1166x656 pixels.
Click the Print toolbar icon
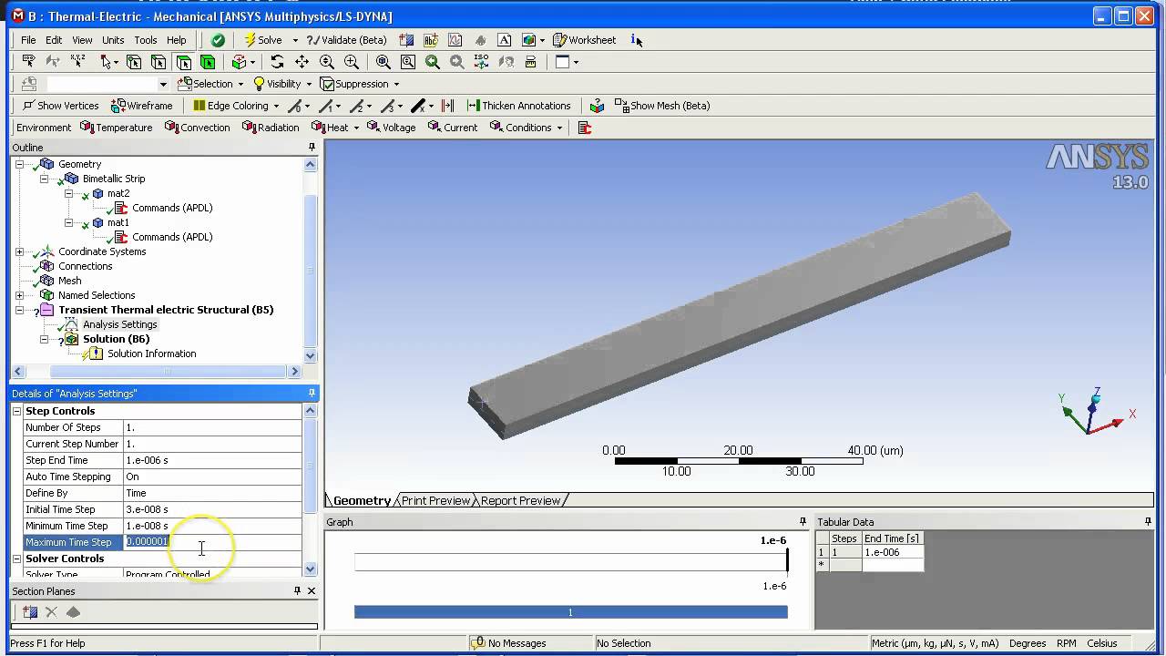coord(530,62)
